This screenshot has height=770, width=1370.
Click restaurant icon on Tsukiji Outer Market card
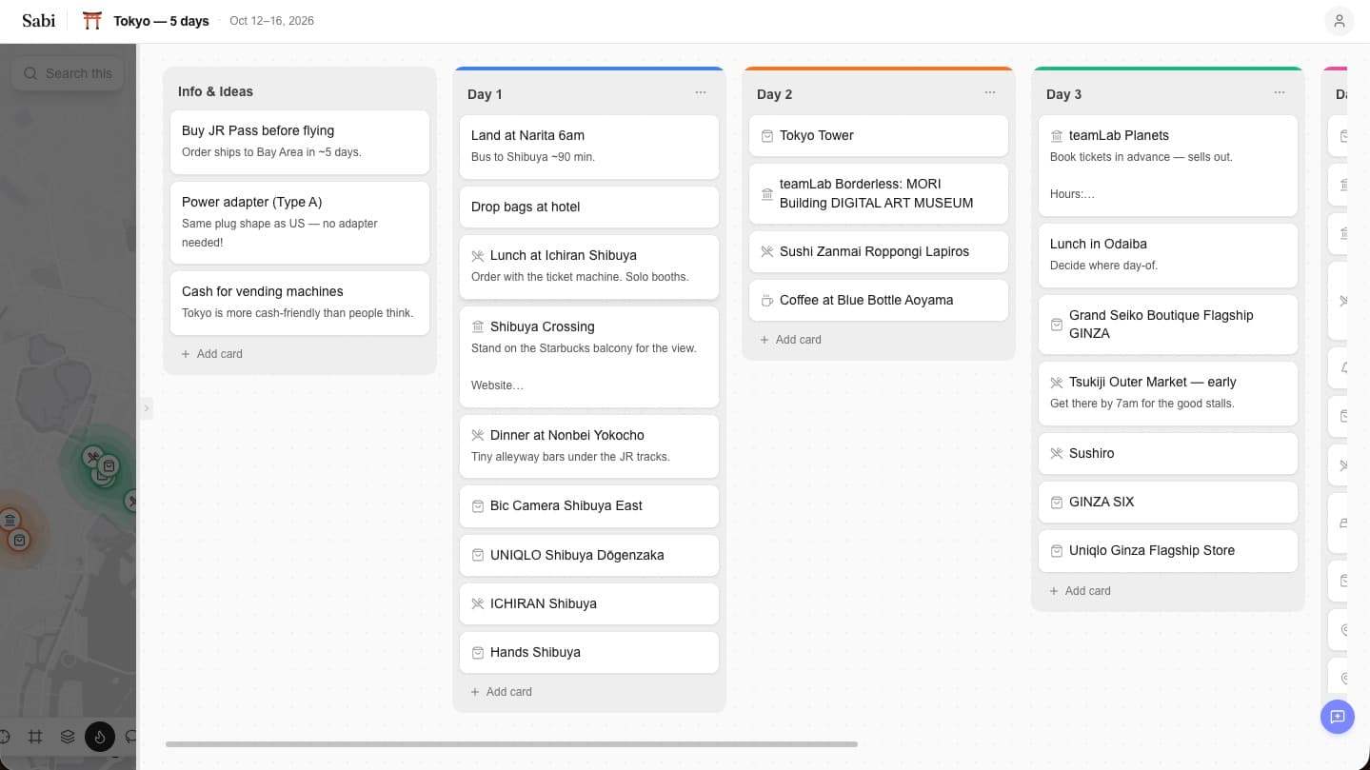[x=1057, y=383]
